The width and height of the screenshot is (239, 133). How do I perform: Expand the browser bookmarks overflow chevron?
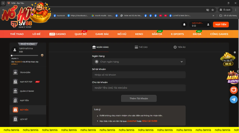pos(213,16)
